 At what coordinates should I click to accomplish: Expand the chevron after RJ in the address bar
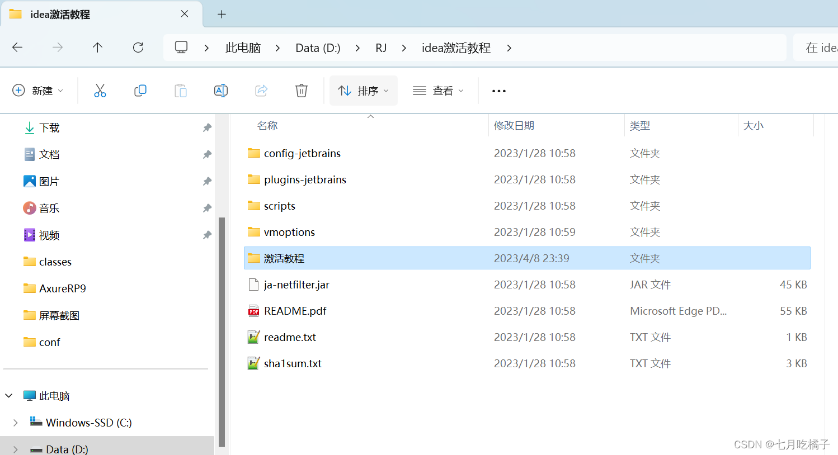tap(404, 48)
